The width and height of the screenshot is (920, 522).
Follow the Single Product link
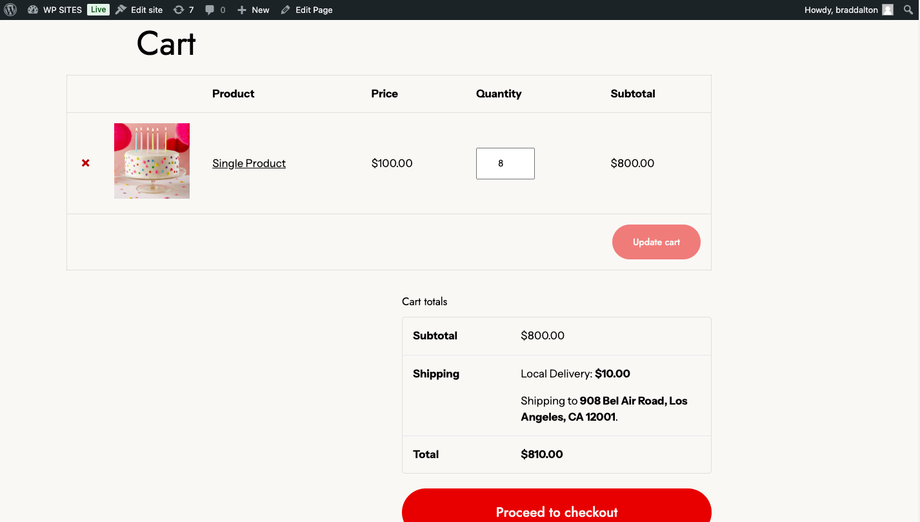249,163
